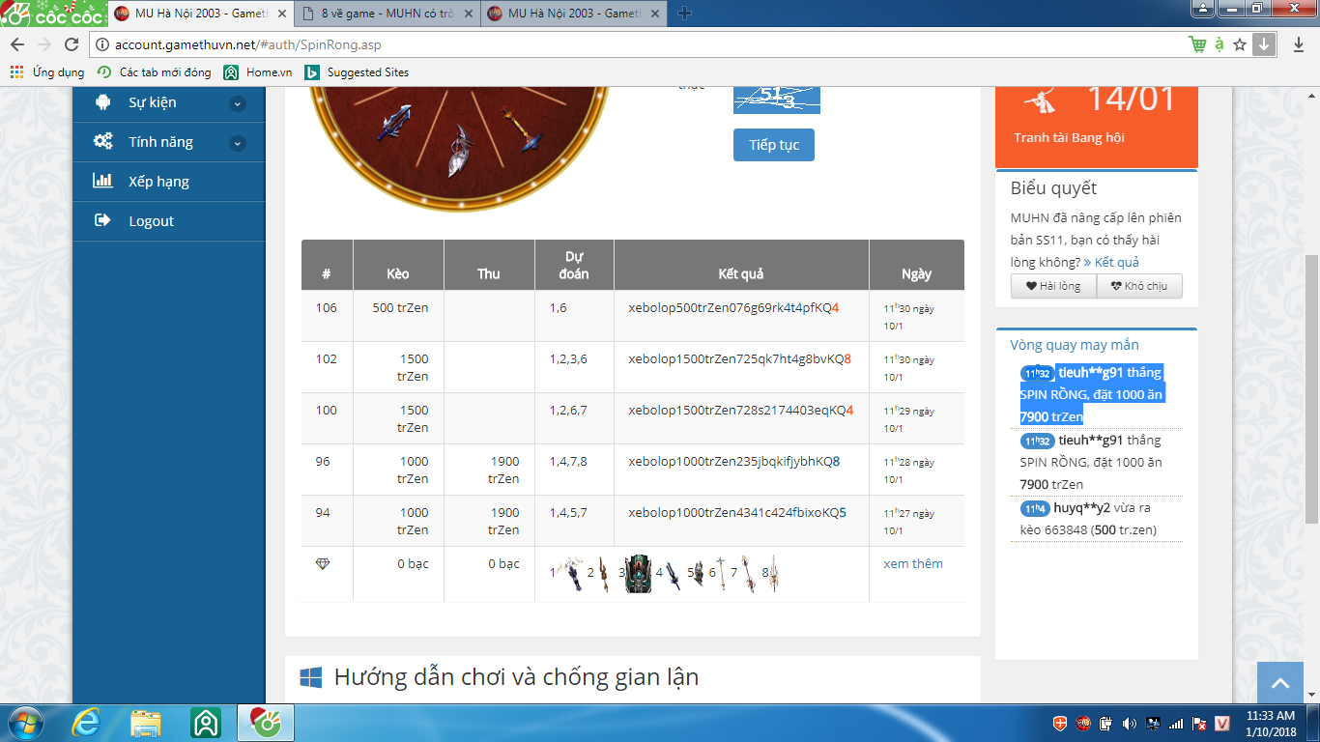Select the large armor icon numbered 3
The width and height of the screenshot is (1320, 742).
(638, 573)
